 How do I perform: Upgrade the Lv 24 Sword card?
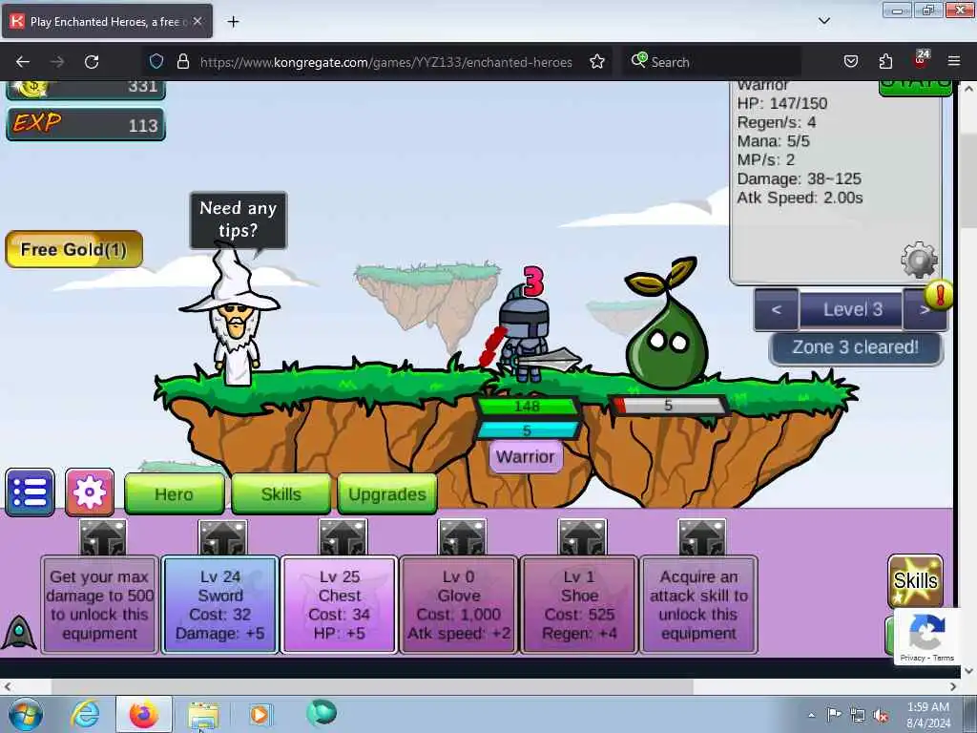(x=220, y=604)
